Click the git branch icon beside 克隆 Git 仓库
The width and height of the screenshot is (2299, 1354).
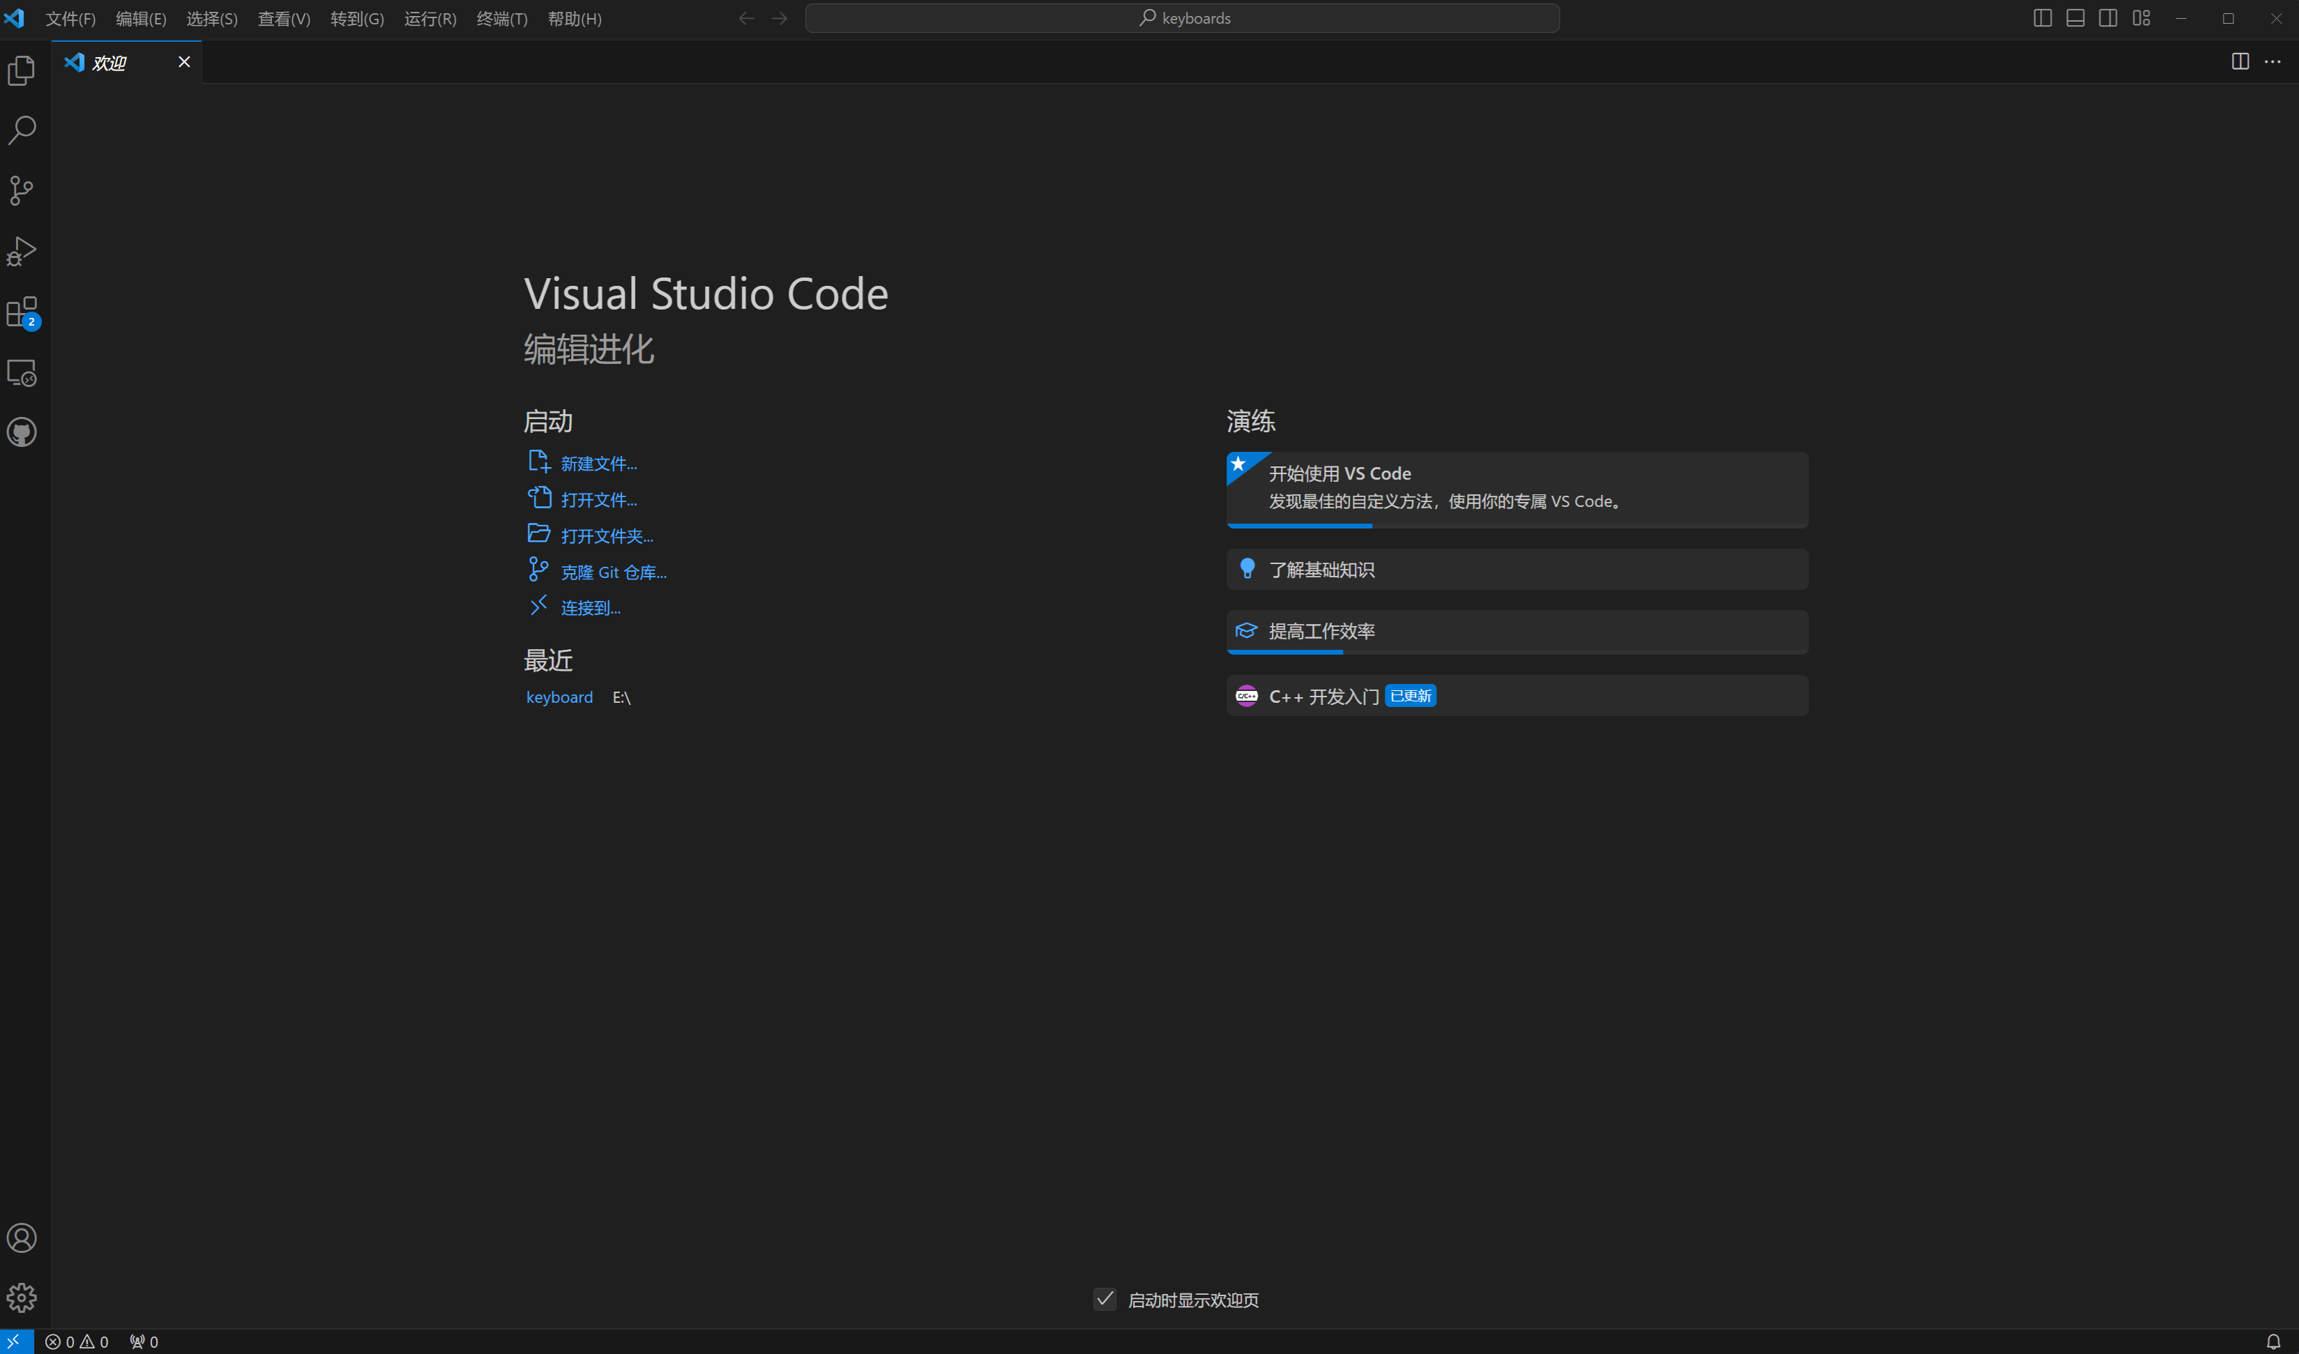[x=538, y=570]
